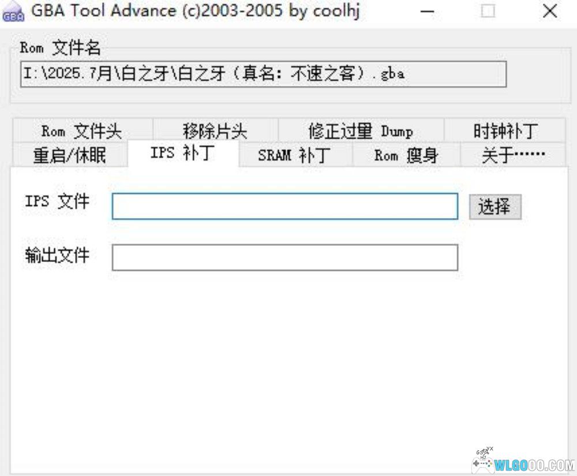Show the 关于…… tab
Viewport: 577px width, 476px height.
tap(513, 155)
